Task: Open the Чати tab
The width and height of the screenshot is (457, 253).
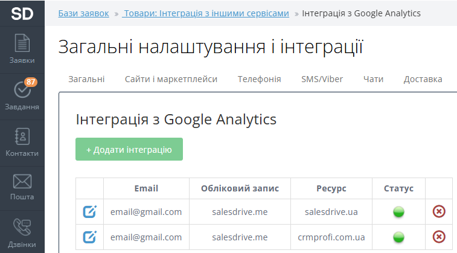Action: coord(373,79)
